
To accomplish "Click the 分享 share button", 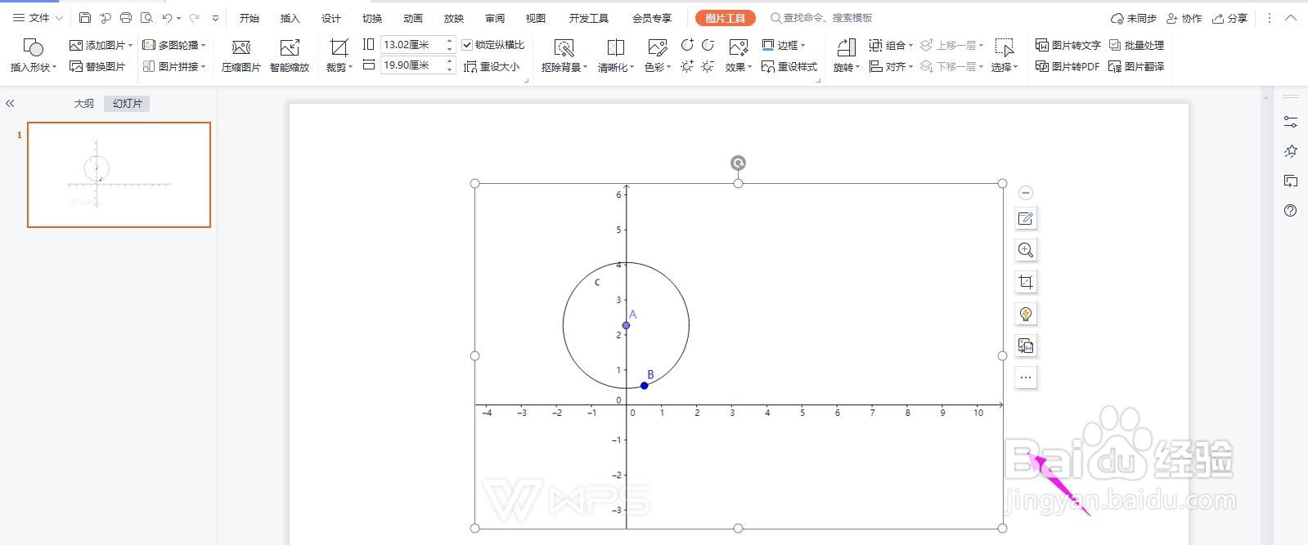I will point(1230,18).
